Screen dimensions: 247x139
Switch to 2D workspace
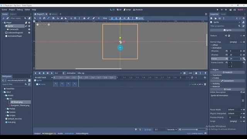(112, 10)
